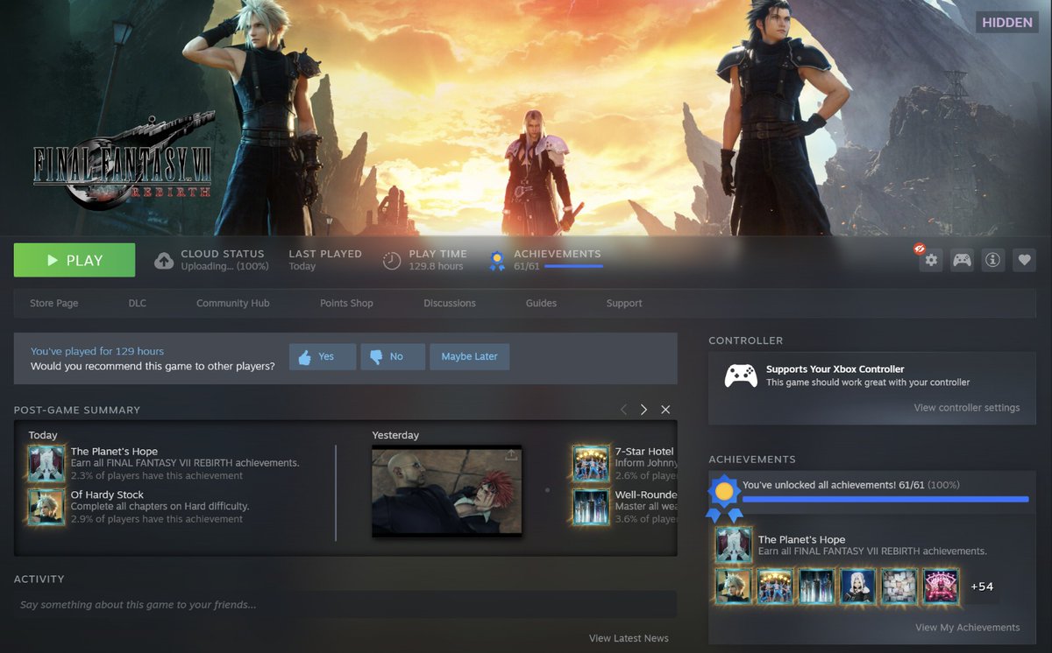Click the green Play button
This screenshot has width=1052, height=653.
click(x=75, y=260)
